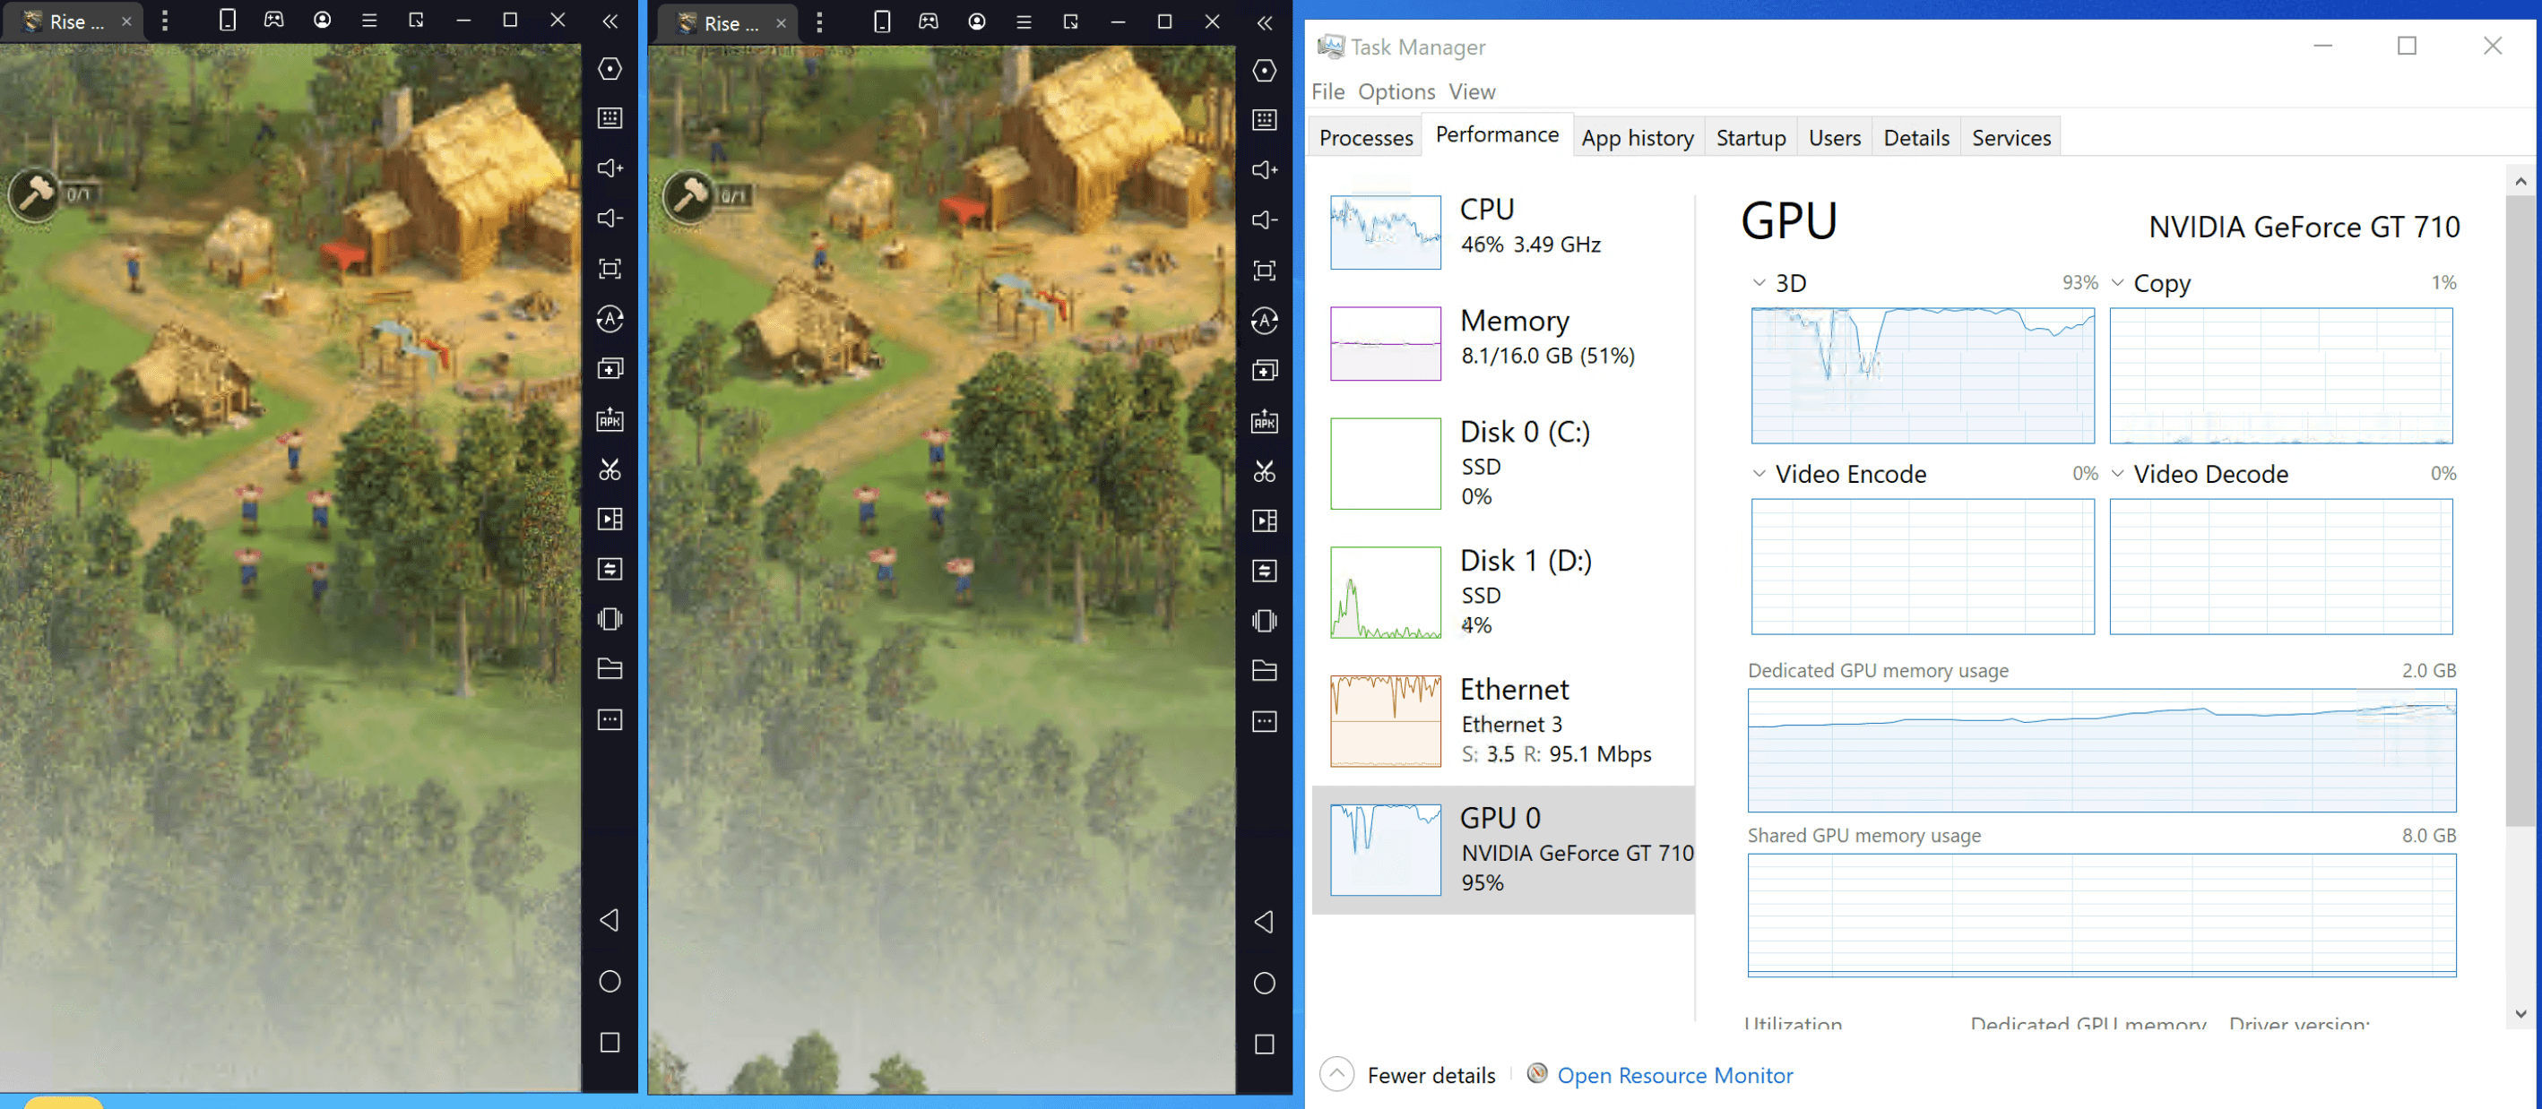This screenshot has height=1109, width=2542.
Task: Click volume up icon in left emulator sidebar
Action: pos(610,168)
